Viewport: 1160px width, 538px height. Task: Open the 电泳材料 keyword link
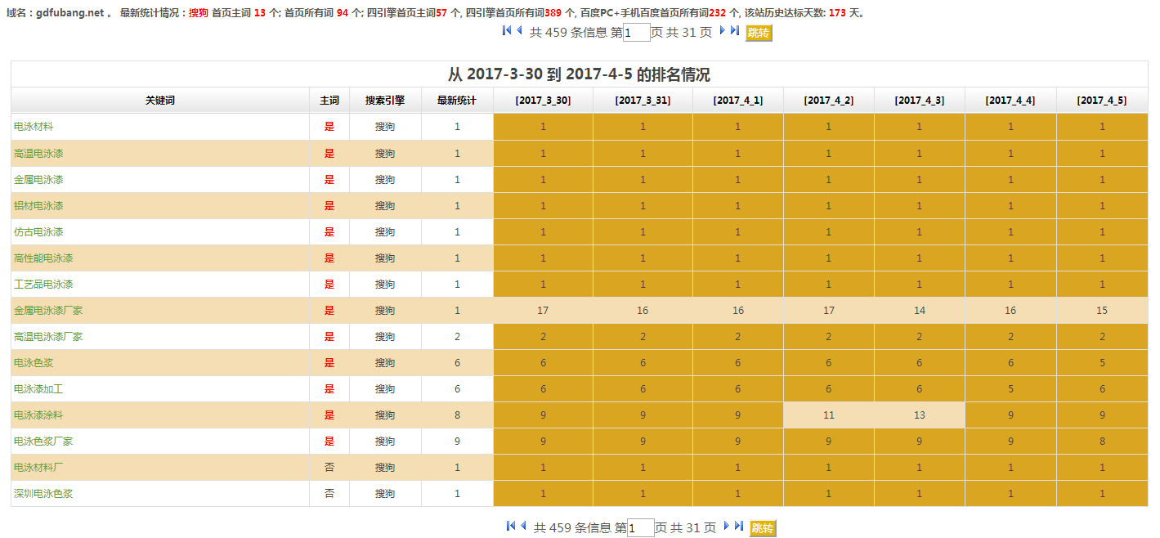34,127
